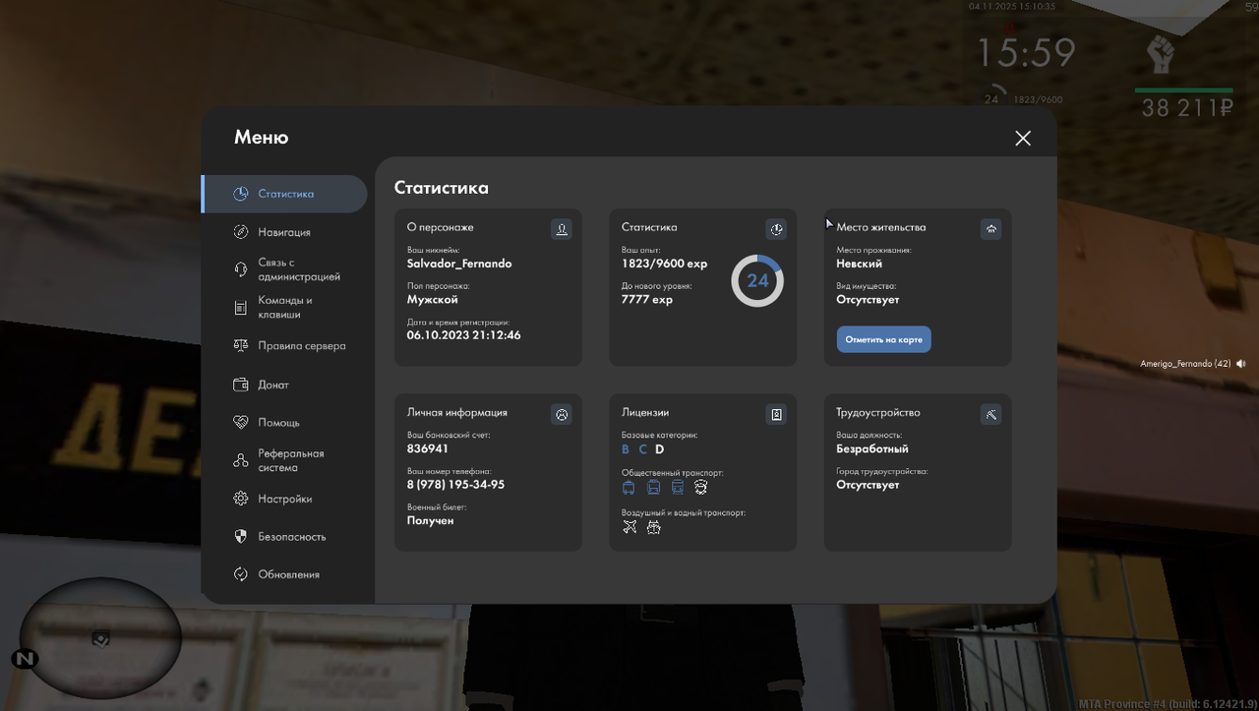Click the nickname Salvador_Fernando
Viewport: 1259px width, 711px height.
tap(459, 264)
